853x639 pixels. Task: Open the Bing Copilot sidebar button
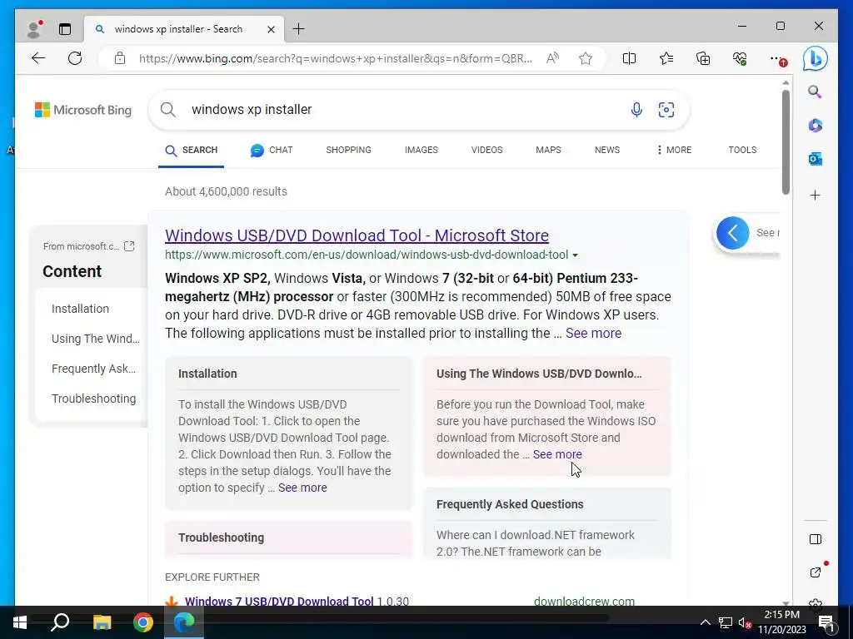(815, 58)
